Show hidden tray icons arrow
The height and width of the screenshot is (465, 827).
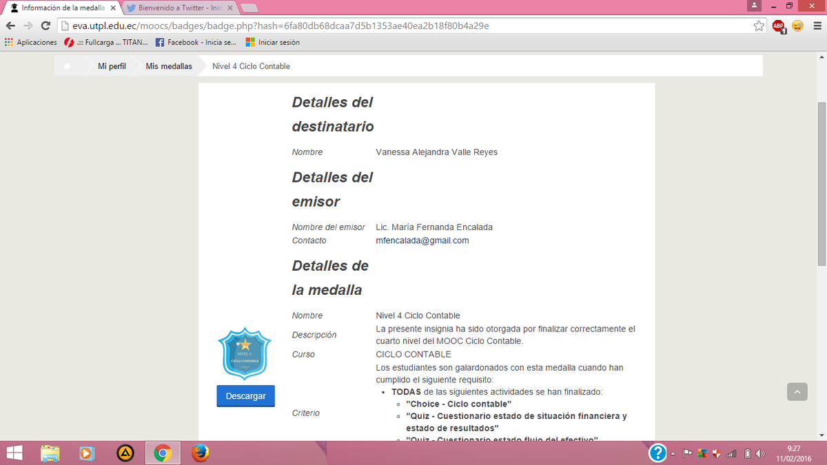click(x=673, y=453)
